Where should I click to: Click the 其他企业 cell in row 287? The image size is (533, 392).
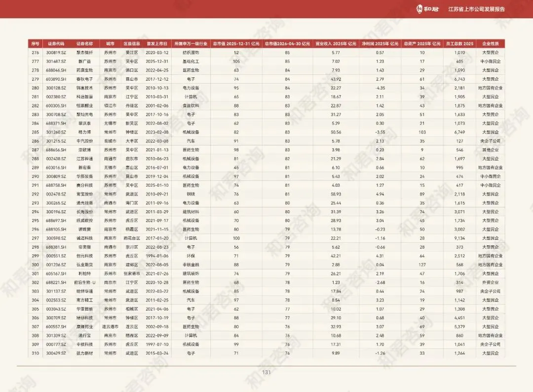[x=491, y=150]
